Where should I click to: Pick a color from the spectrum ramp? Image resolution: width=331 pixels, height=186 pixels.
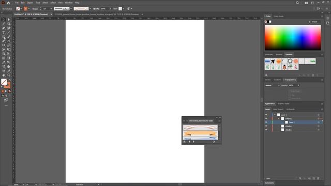[x=293, y=38]
